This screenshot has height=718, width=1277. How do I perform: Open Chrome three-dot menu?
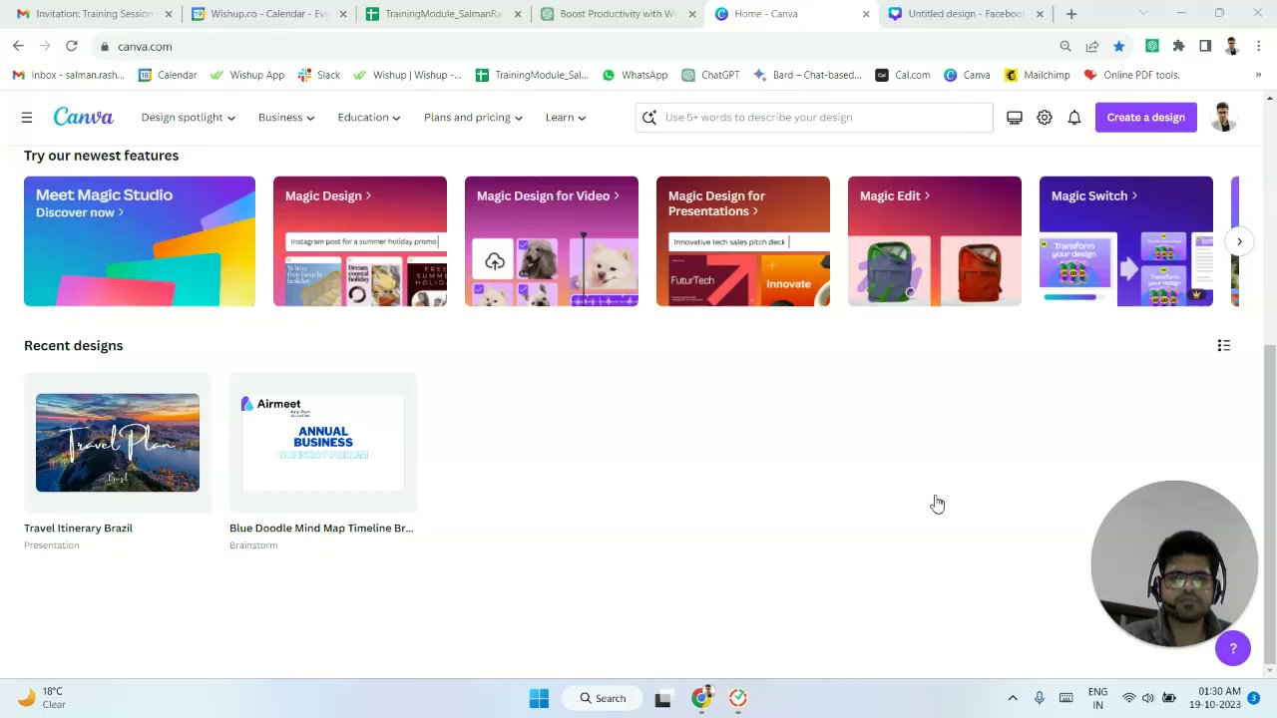(x=1258, y=46)
